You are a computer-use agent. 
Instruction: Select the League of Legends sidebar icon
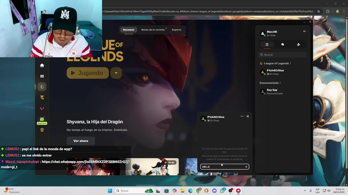point(42,87)
